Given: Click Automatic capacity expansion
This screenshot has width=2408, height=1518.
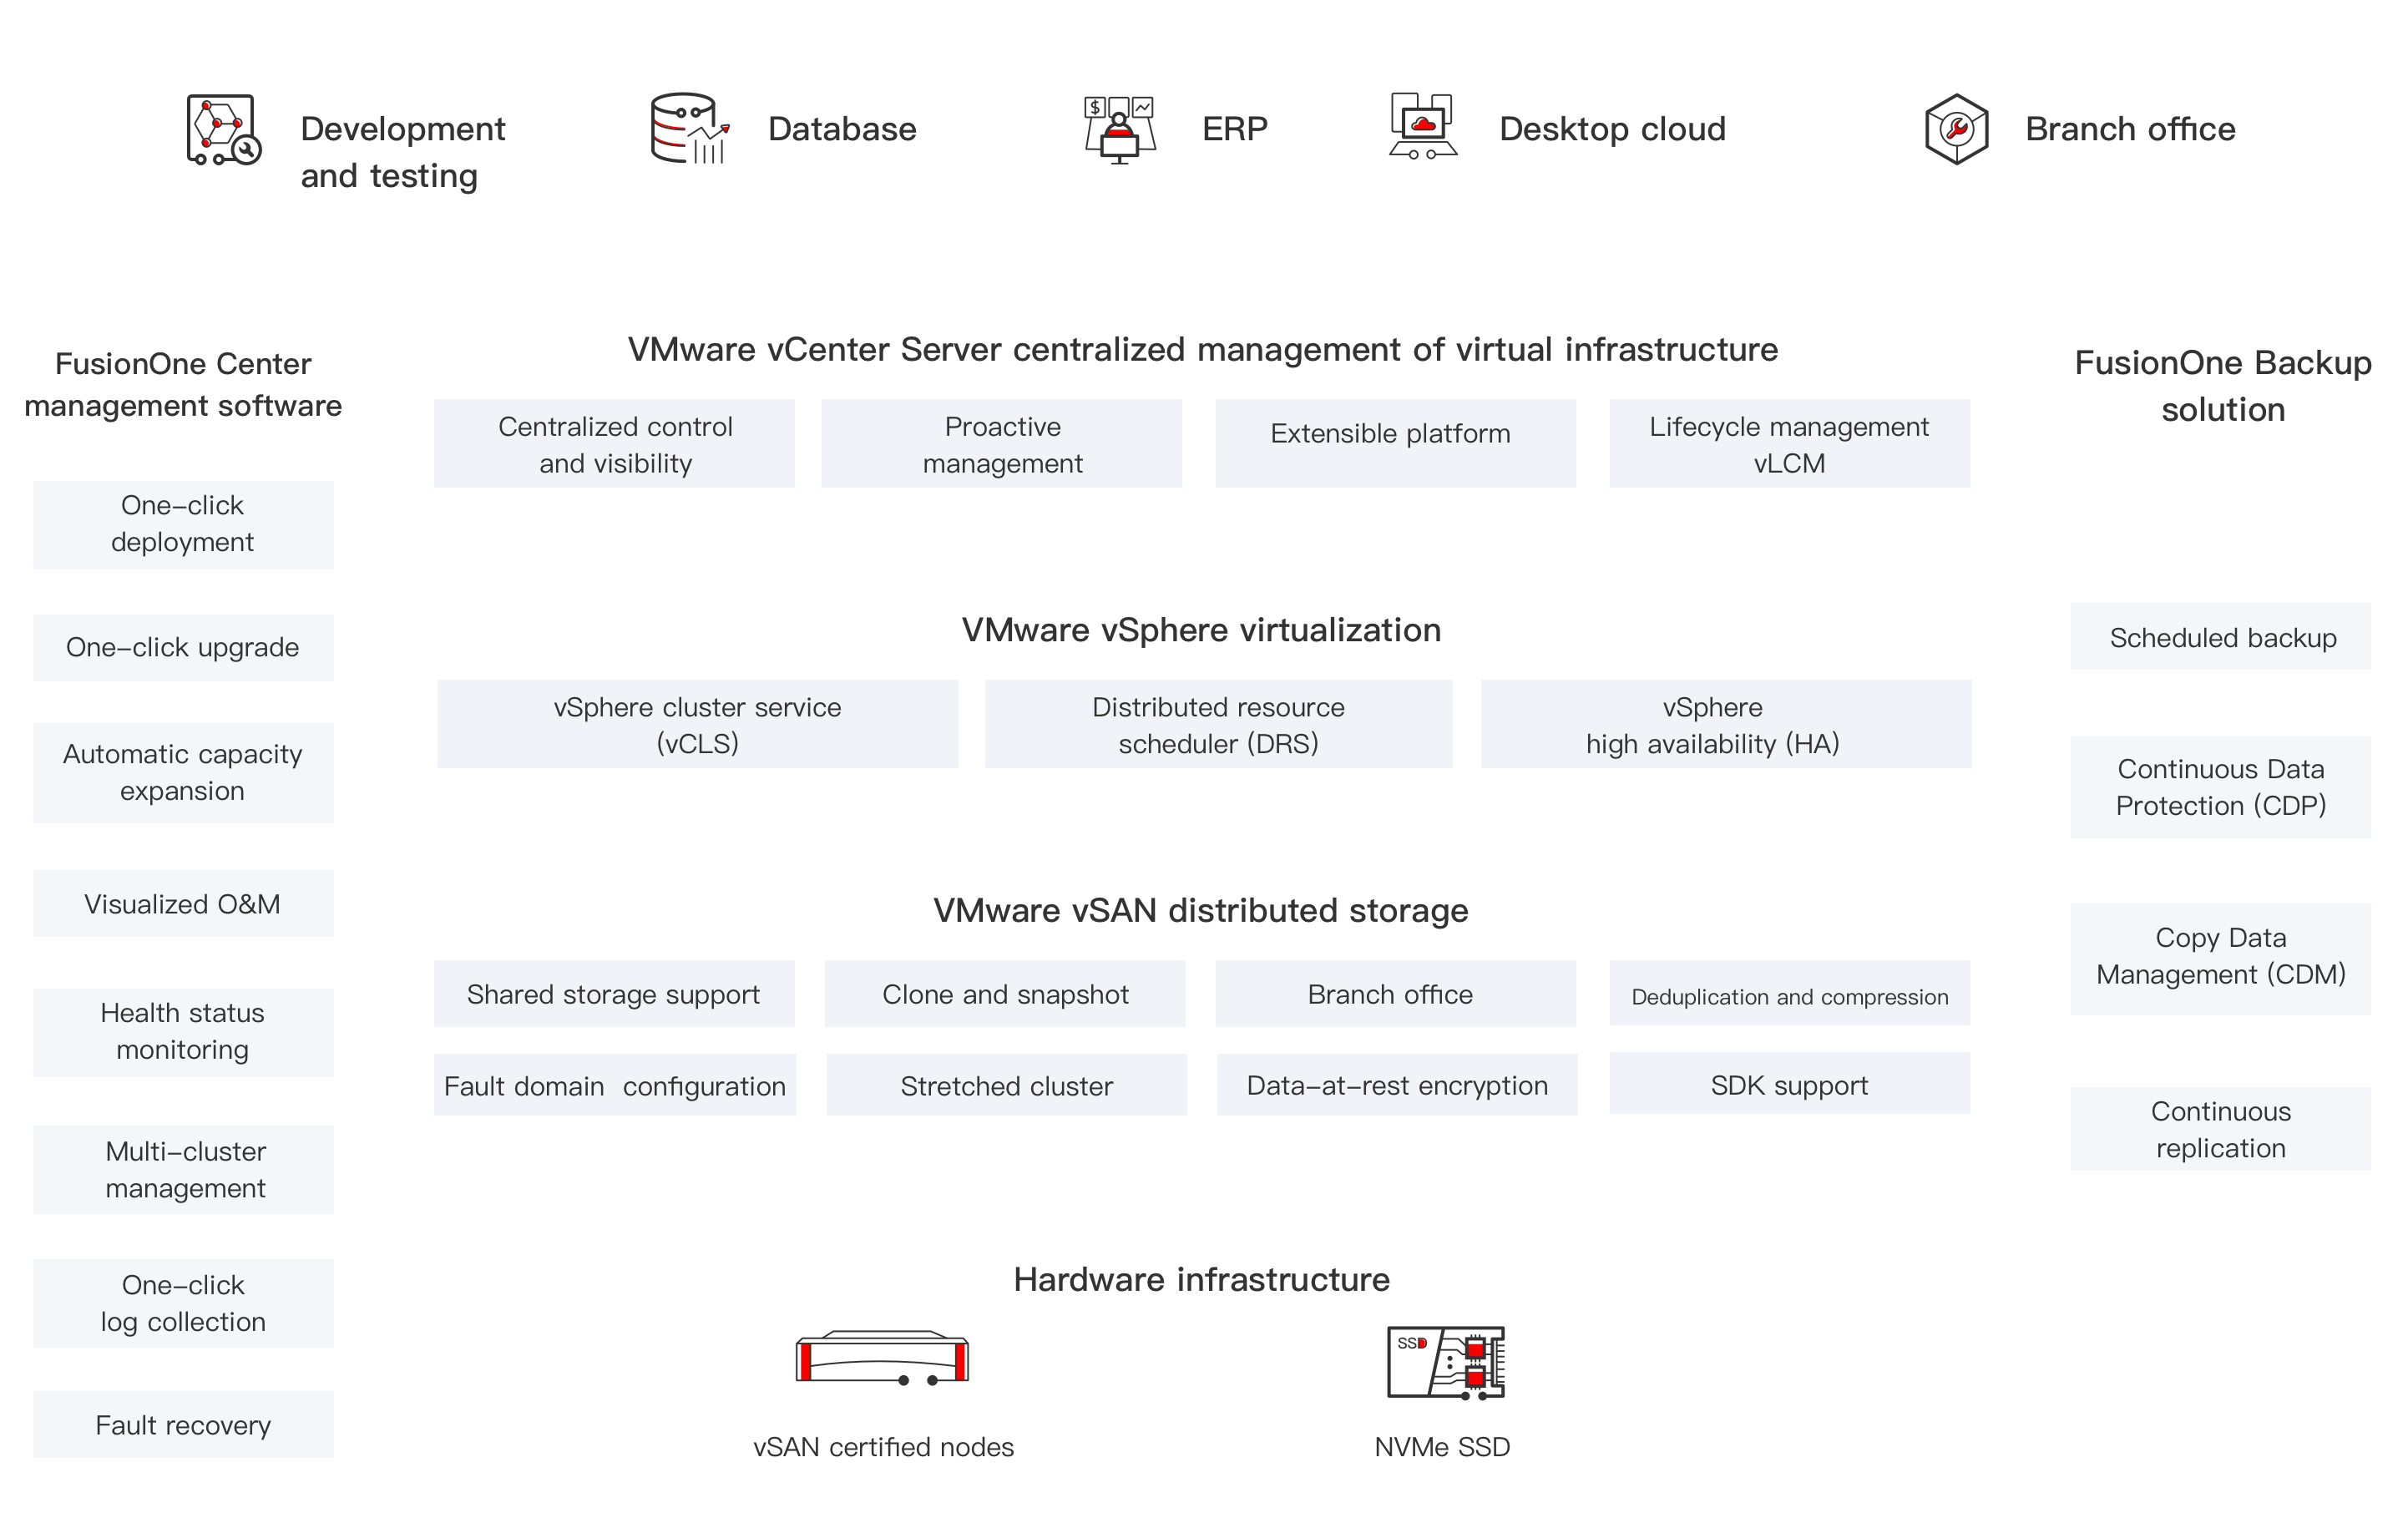Looking at the screenshot, I should (183, 772).
